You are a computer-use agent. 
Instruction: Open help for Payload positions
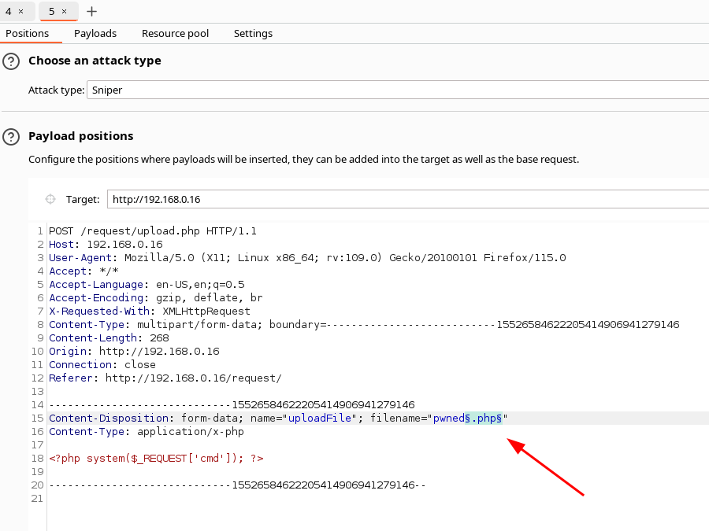(11, 136)
